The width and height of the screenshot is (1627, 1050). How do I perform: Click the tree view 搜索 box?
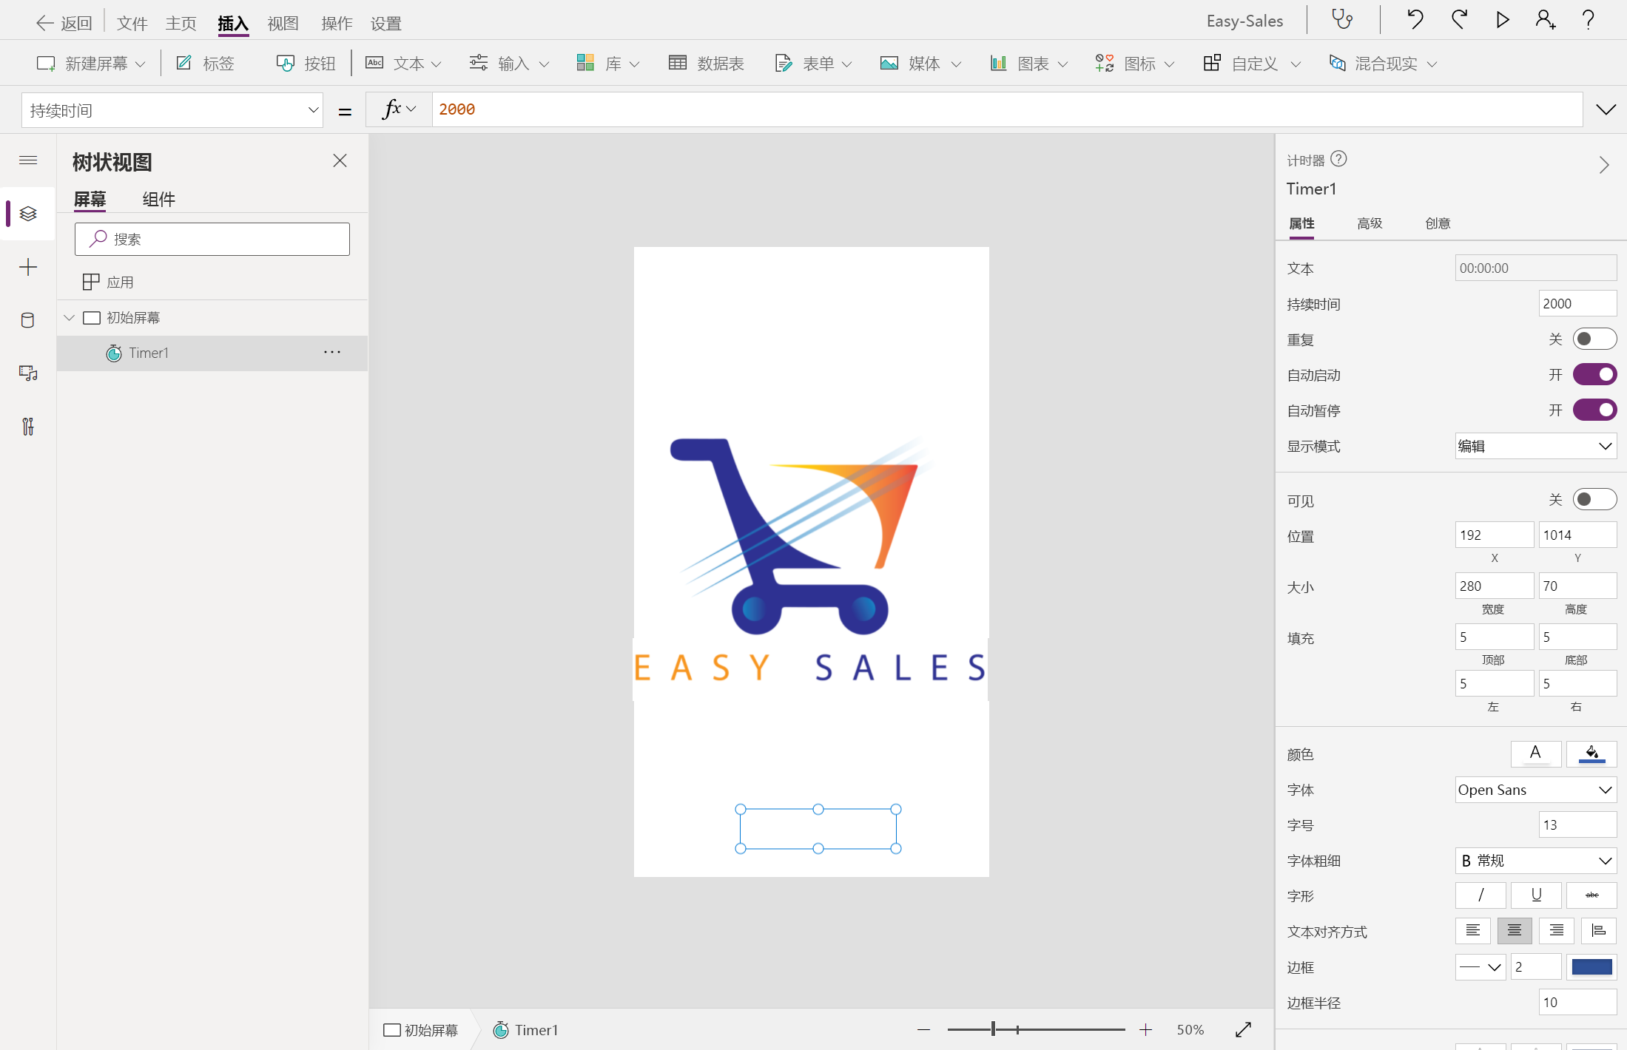[x=212, y=239]
